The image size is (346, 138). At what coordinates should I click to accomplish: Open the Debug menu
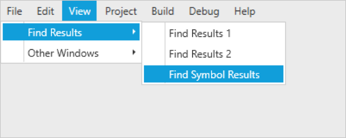click(x=204, y=11)
